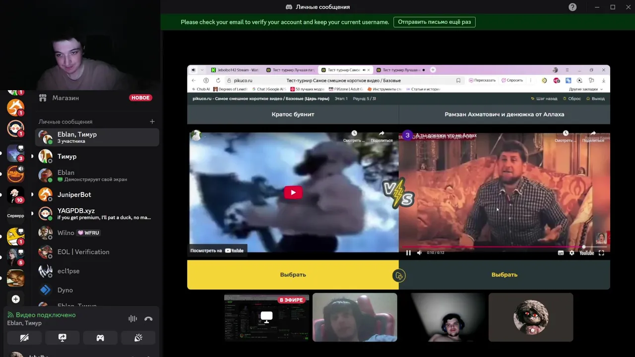The width and height of the screenshot is (635, 357).
Task: Click the Пересказать browser button
Action: 482,80
